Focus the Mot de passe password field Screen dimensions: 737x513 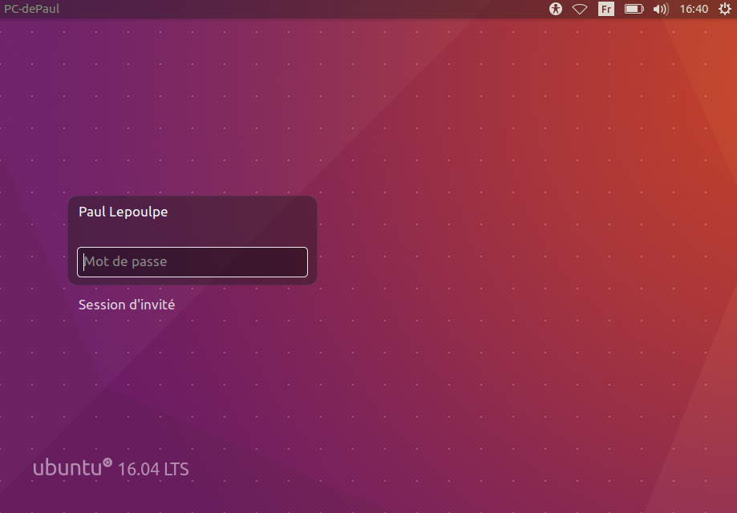192,261
